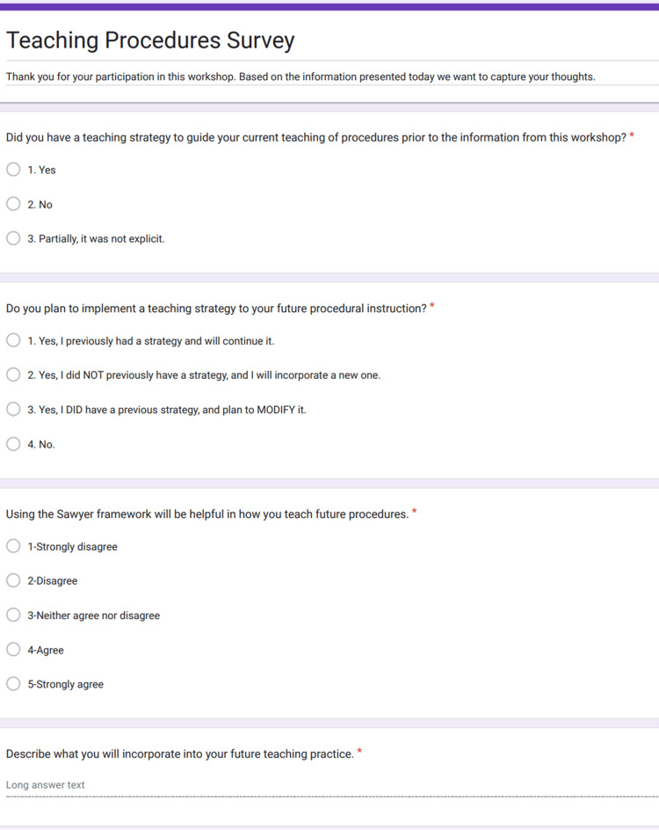Pick the "4-Agree" radio button
Screen dimensions: 659x830
click(13, 650)
